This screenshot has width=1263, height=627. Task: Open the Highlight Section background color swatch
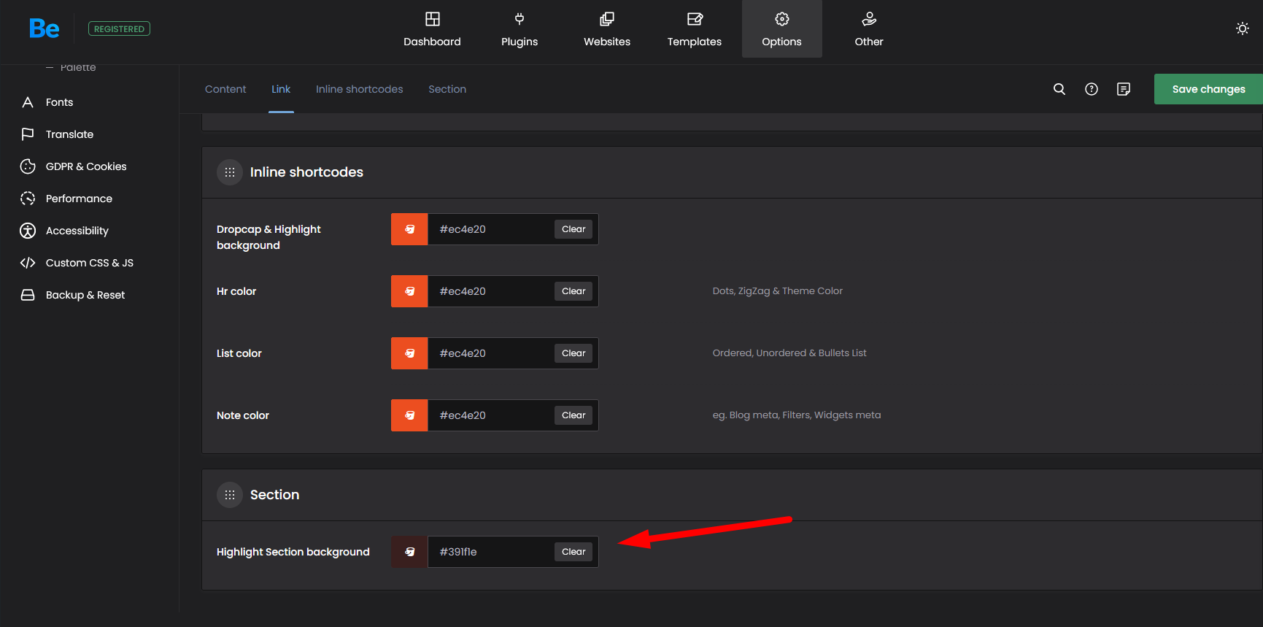[x=409, y=552]
